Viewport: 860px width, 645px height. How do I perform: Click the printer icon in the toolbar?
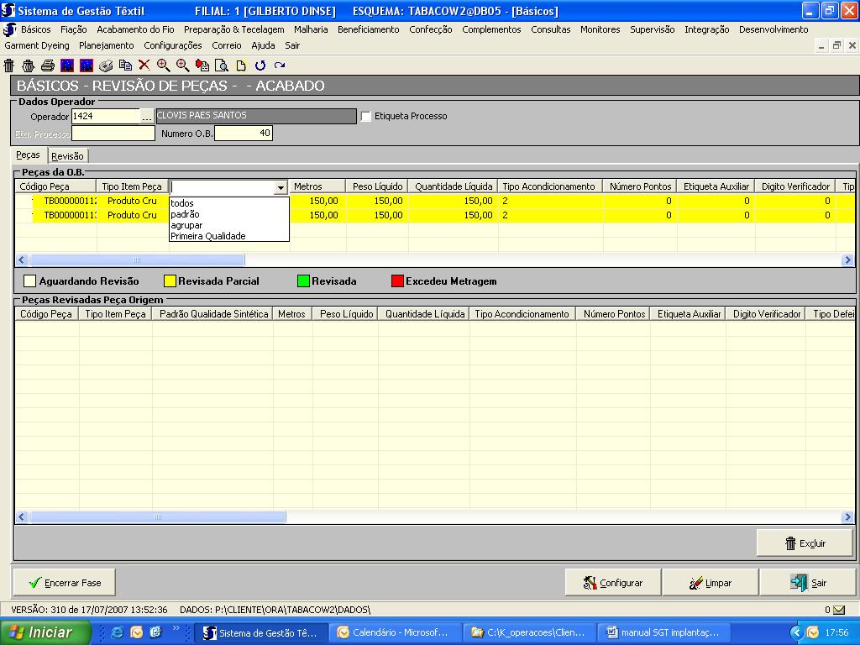(48, 66)
